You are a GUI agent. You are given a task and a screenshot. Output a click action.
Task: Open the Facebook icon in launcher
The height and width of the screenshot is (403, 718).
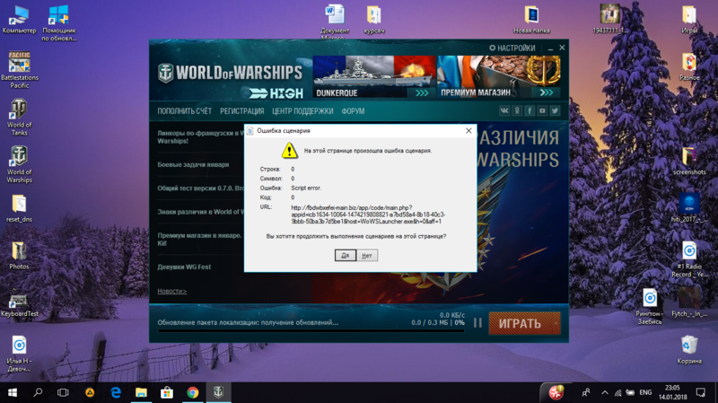[x=530, y=110]
